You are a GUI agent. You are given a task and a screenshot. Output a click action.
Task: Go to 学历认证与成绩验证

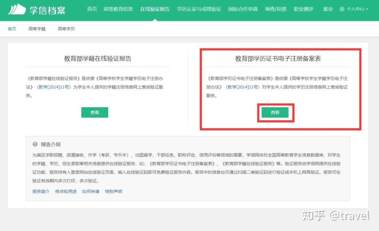199,9
